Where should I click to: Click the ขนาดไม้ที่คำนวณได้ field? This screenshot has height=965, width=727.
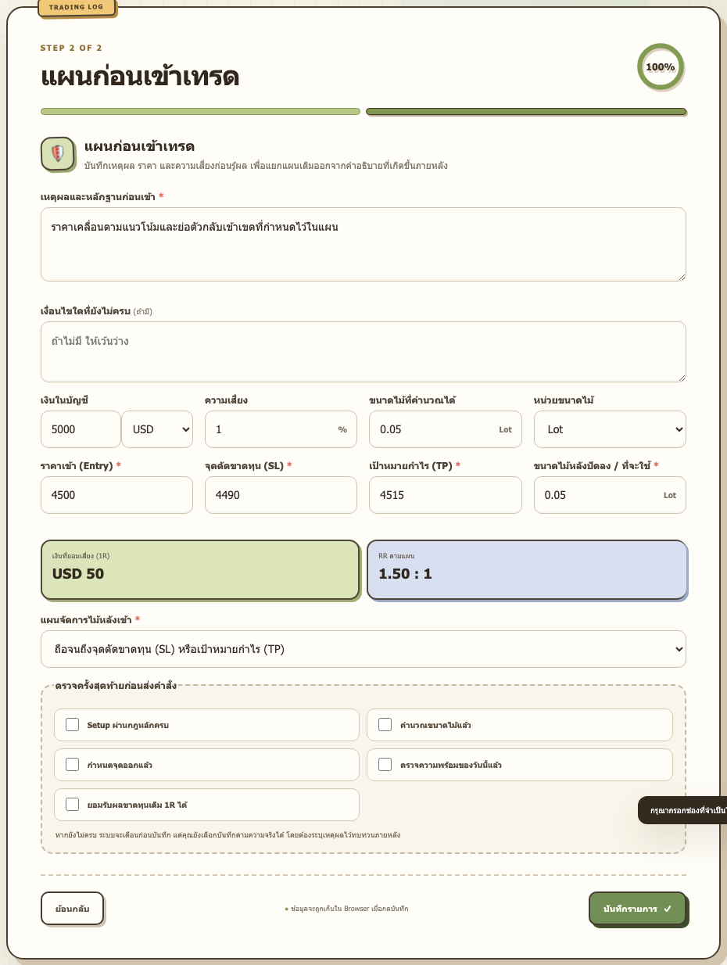click(x=446, y=429)
